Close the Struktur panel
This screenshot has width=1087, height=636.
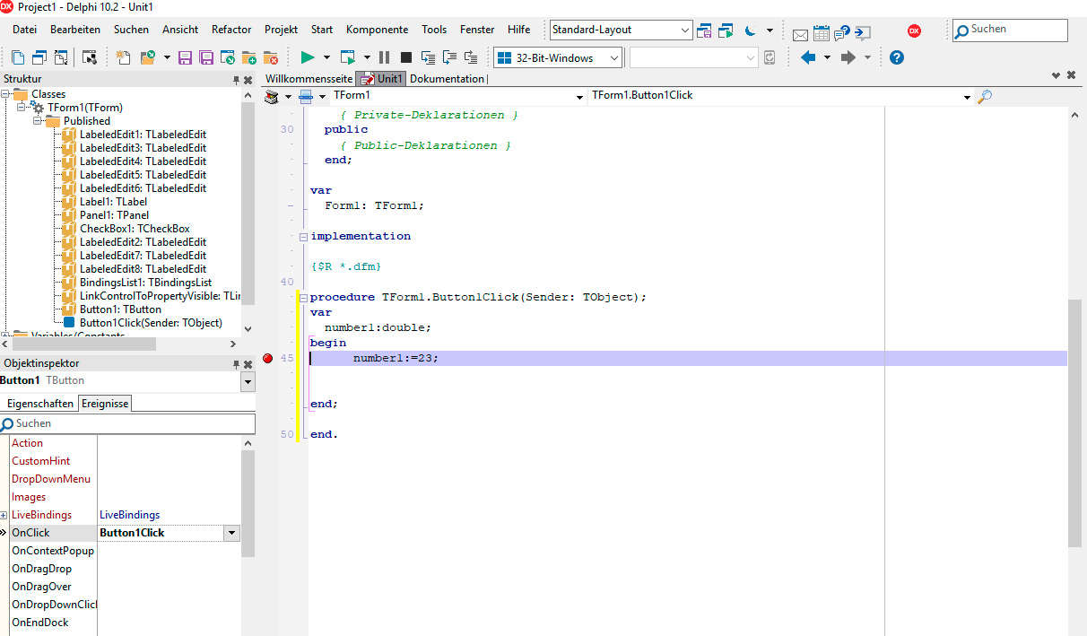(248, 80)
